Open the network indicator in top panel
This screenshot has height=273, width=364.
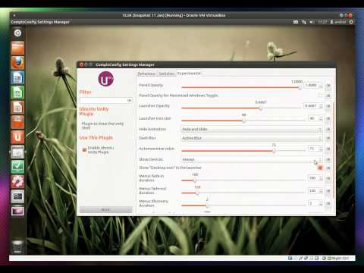click(304, 22)
